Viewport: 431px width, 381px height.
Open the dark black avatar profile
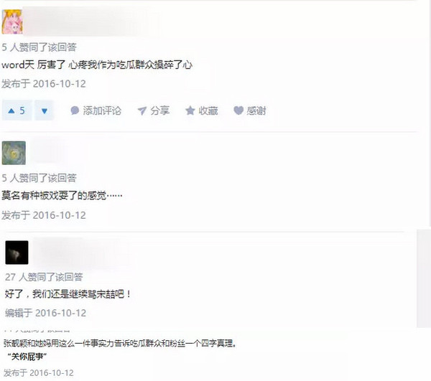[x=17, y=253]
